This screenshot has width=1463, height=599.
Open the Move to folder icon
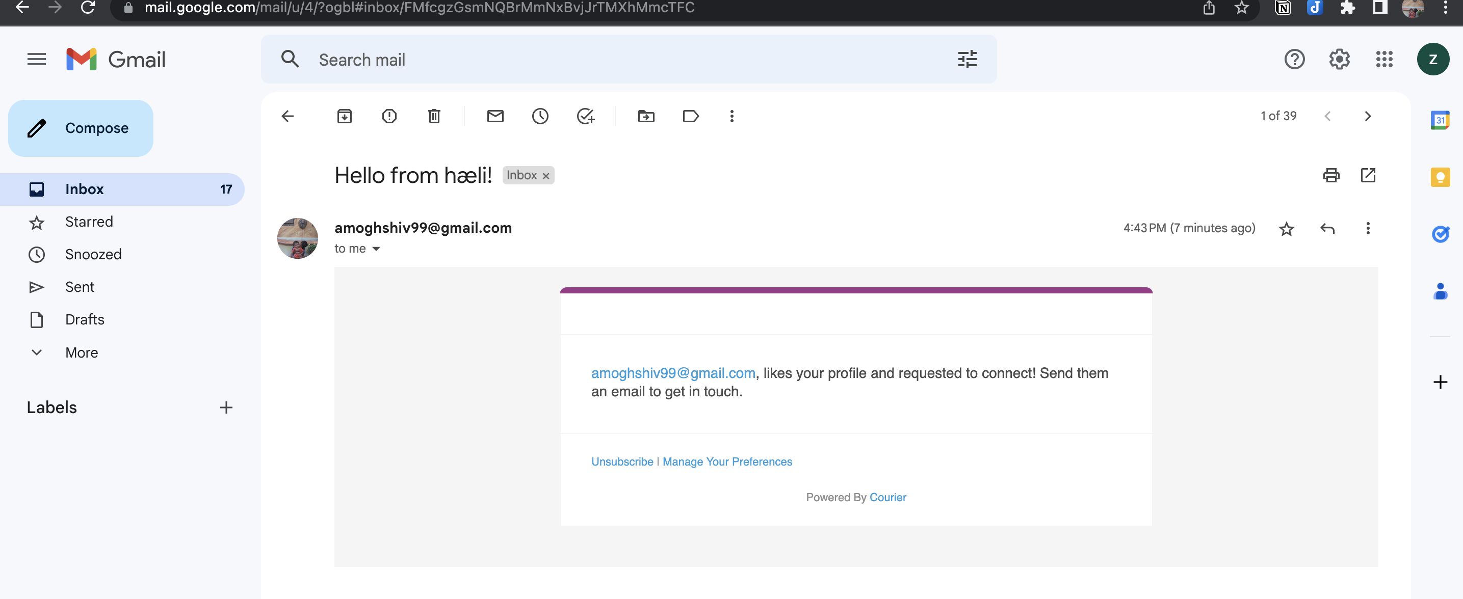tap(646, 116)
